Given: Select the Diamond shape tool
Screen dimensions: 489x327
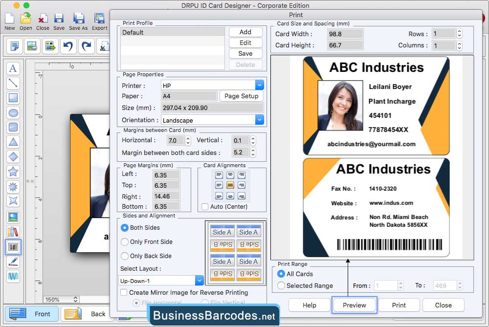Looking at the screenshot, I should [13, 156].
